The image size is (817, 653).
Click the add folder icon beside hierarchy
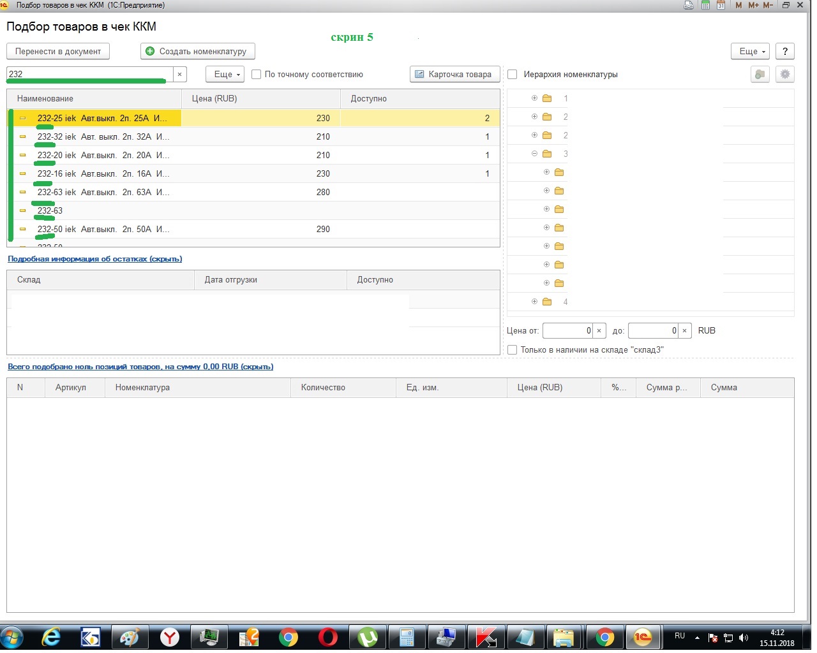pos(760,74)
